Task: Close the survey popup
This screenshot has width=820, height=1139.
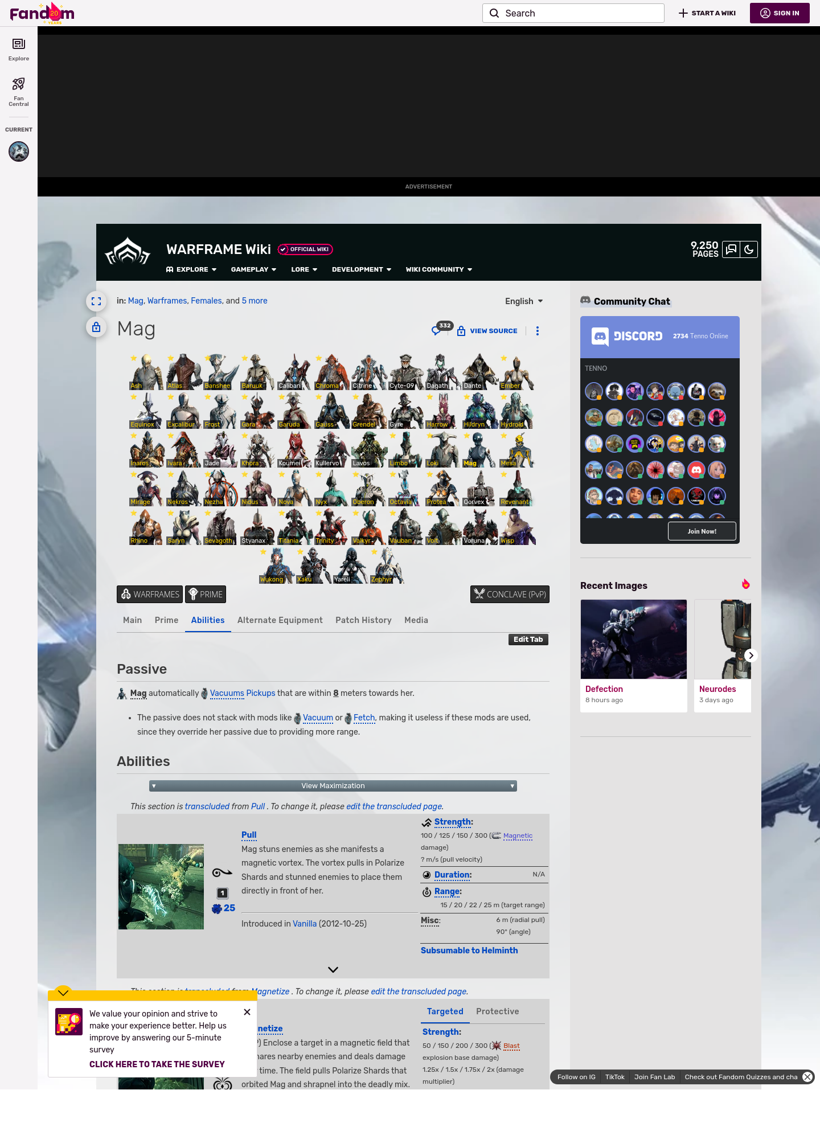Action: point(247,1012)
